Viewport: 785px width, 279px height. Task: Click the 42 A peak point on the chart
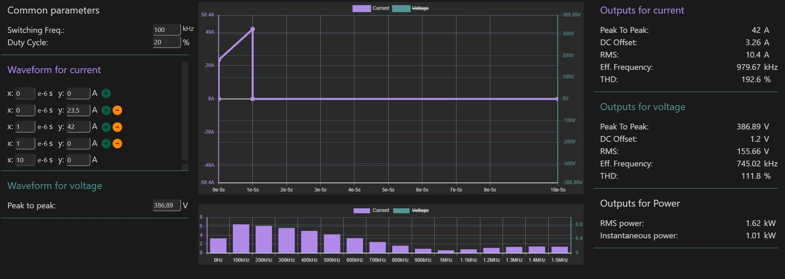click(x=253, y=29)
